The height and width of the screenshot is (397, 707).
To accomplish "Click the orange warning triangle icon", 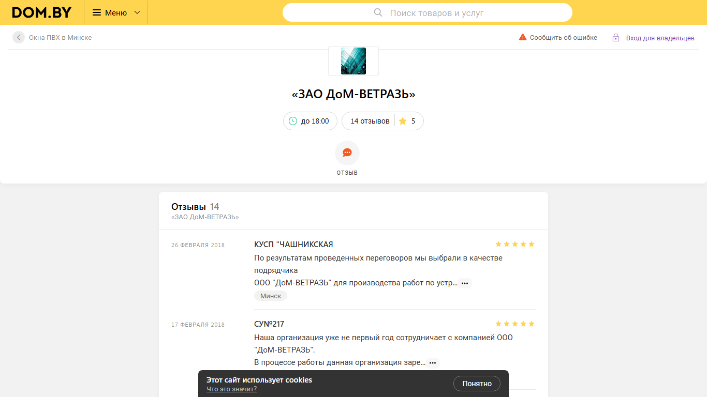I will point(523,37).
